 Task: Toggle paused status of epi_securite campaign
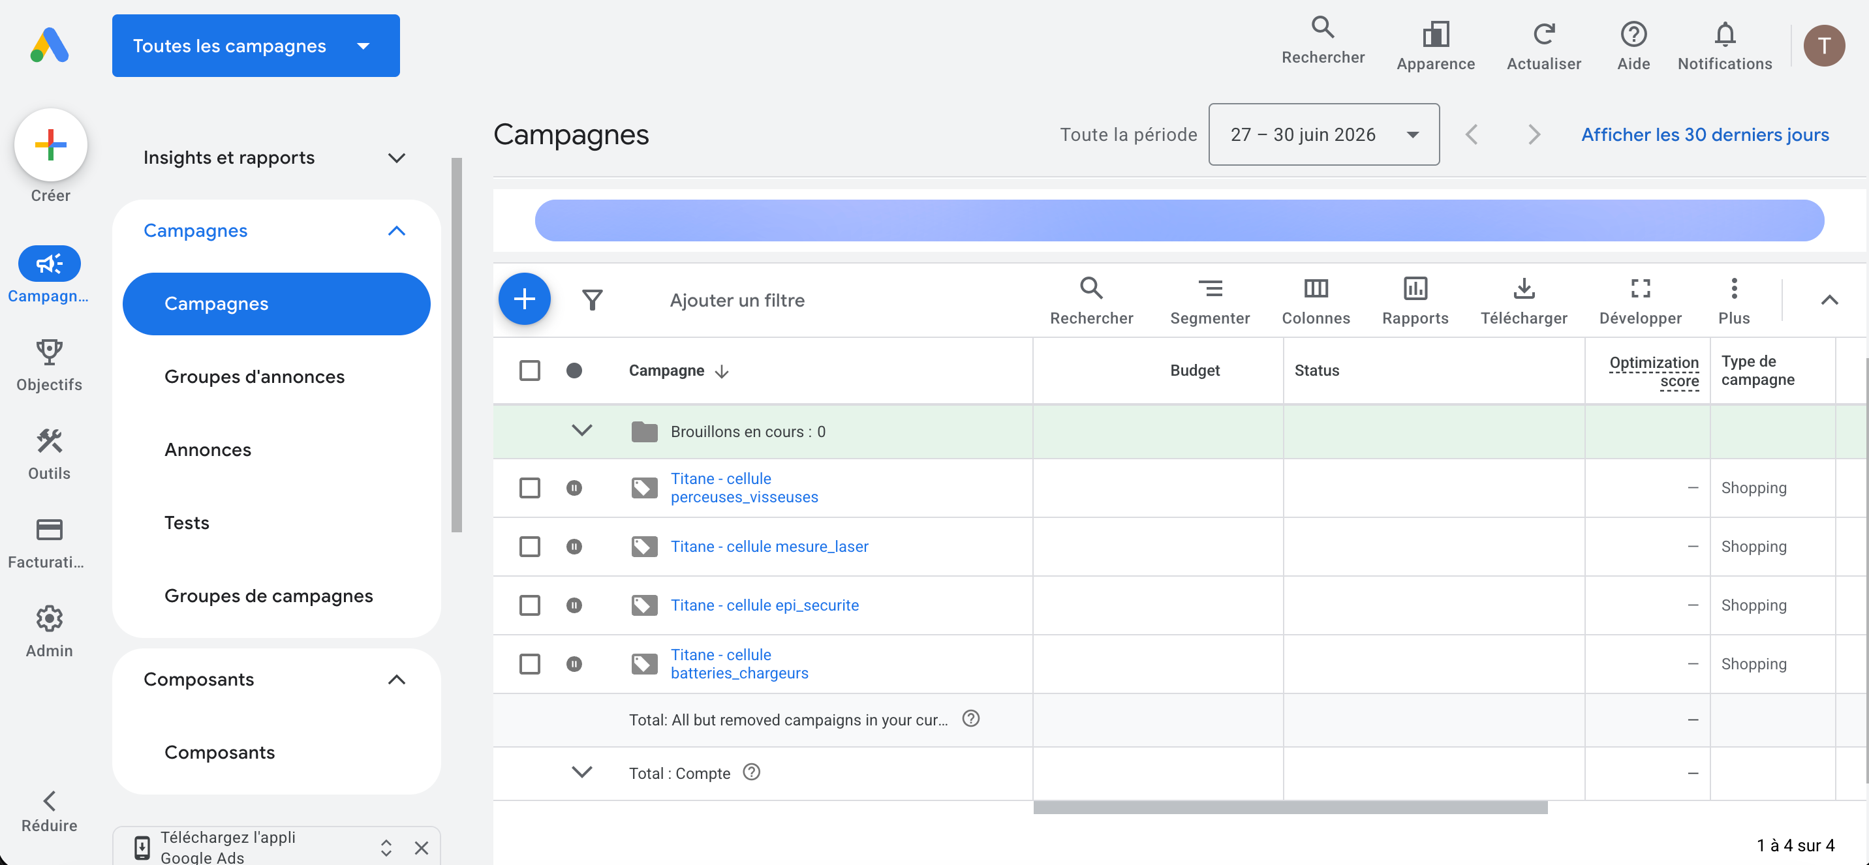pyautogui.click(x=574, y=605)
